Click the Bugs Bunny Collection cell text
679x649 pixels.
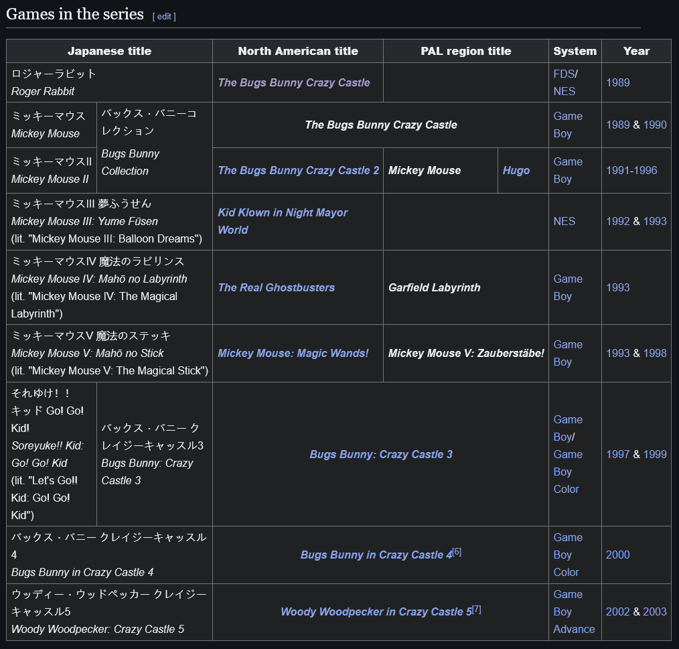131,163
